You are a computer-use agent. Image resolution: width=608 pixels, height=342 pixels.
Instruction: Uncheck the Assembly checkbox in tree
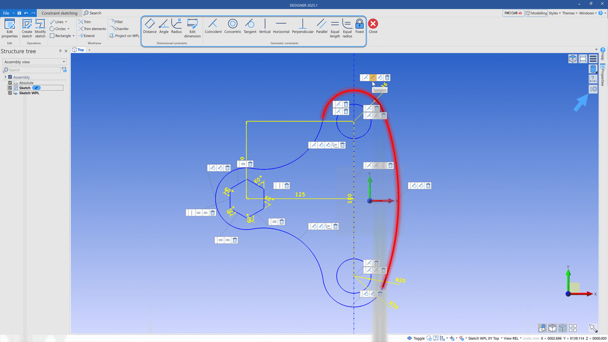10,77
